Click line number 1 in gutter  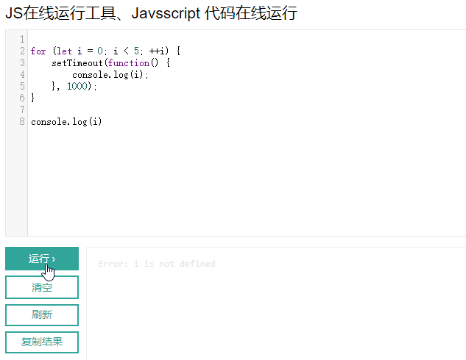pos(22,39)
